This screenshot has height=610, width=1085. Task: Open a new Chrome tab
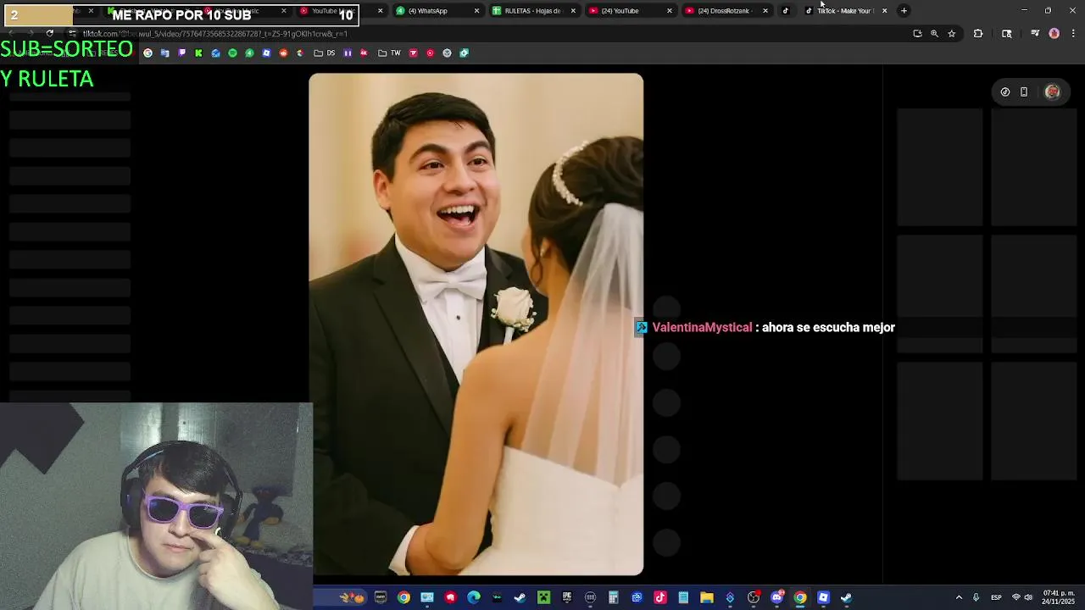point(904,11)
